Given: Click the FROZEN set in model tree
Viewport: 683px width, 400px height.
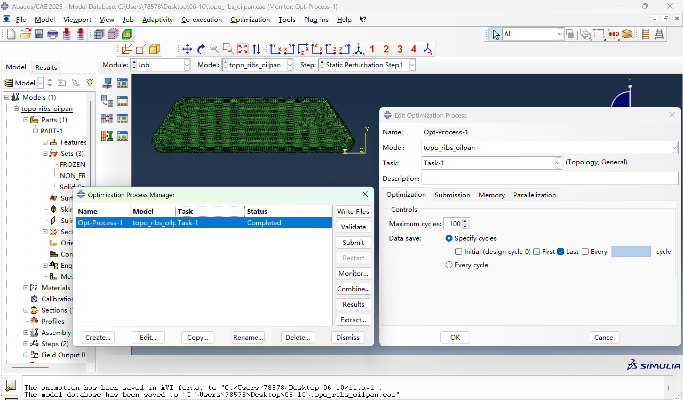Looking at the screenshot, I should coord(72,165).
